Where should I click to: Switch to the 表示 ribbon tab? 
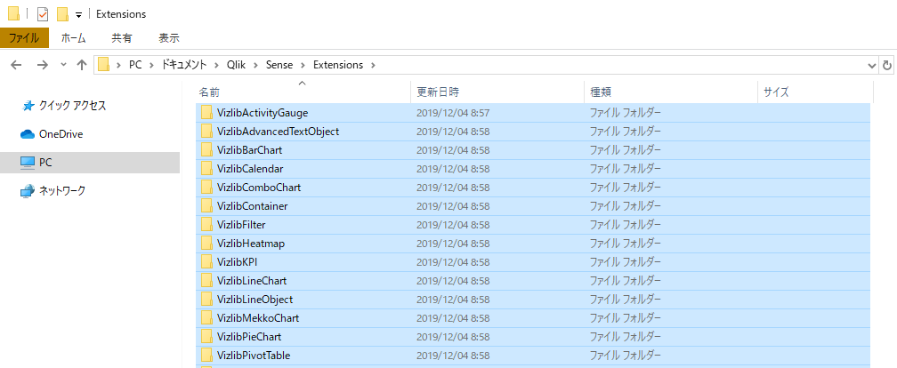click(169, 38)
